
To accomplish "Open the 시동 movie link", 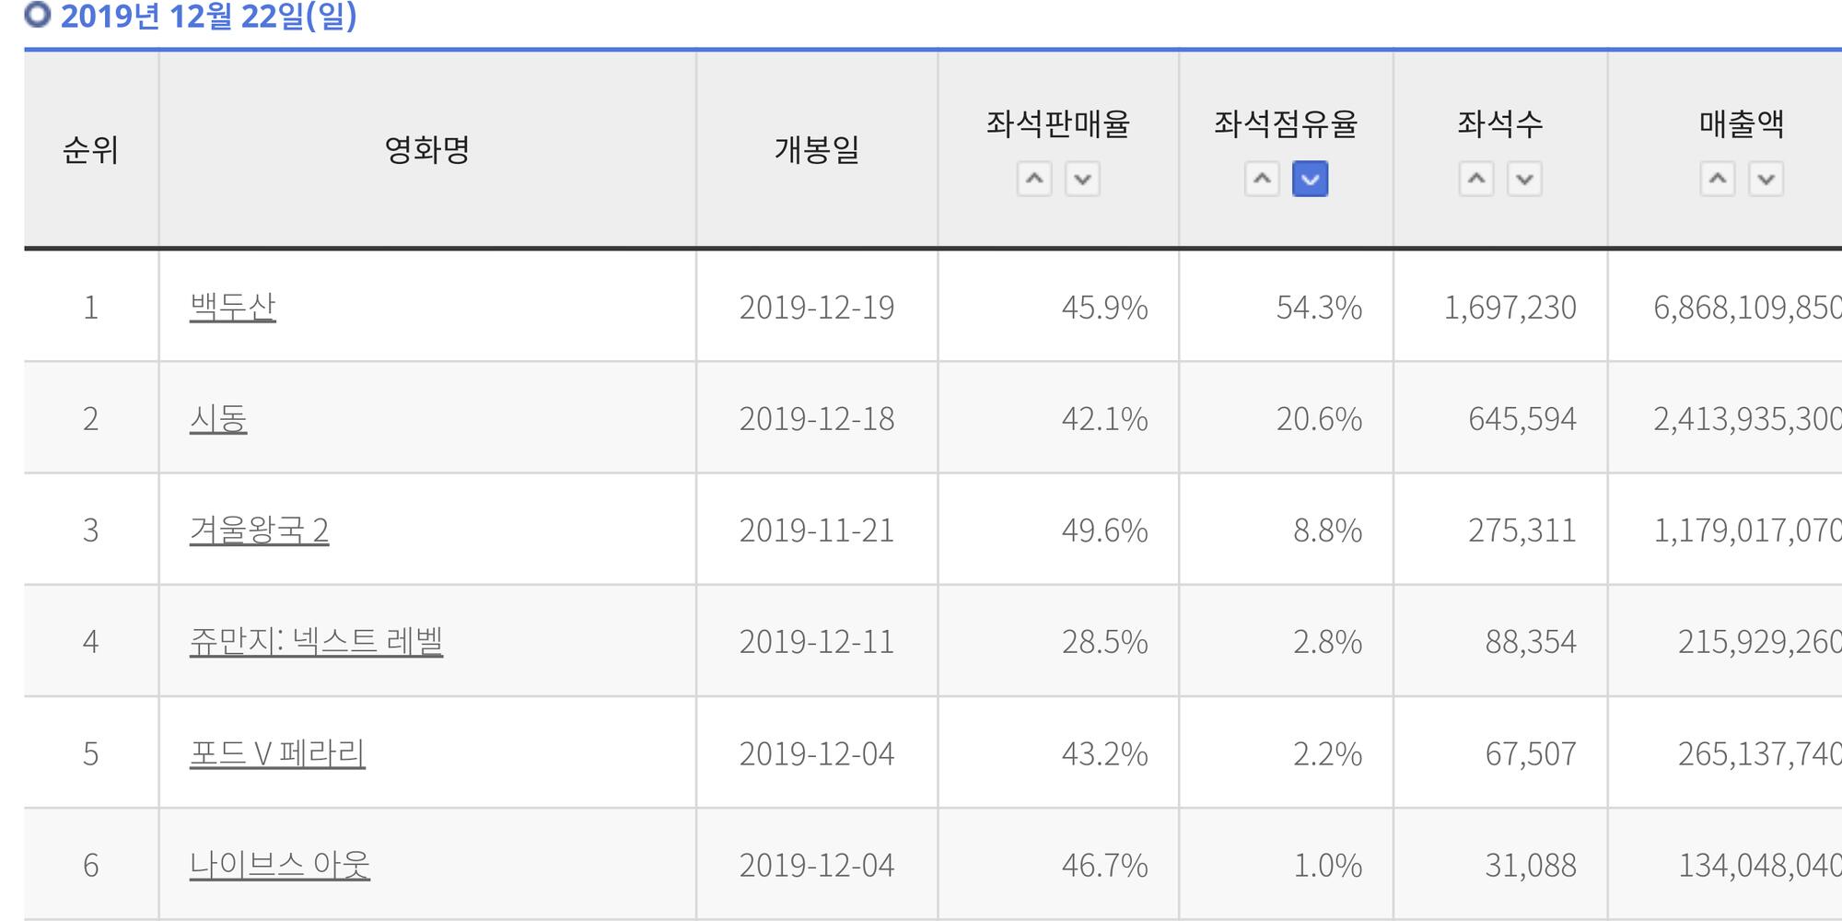I will [x=218, y=419].
